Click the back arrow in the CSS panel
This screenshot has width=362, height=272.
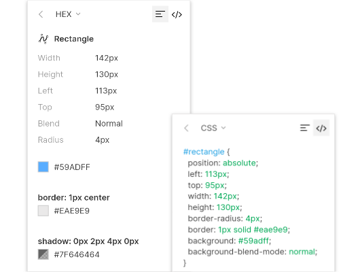click(187, 128)
